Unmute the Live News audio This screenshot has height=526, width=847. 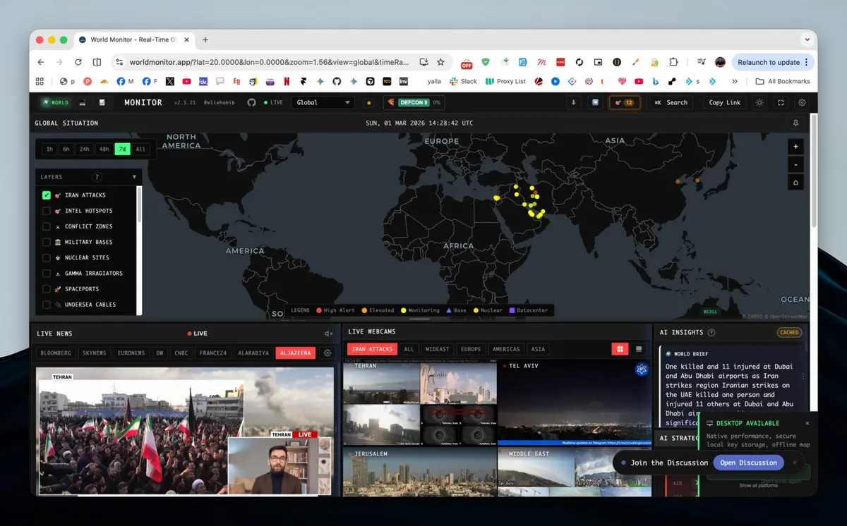coord(328,334)
